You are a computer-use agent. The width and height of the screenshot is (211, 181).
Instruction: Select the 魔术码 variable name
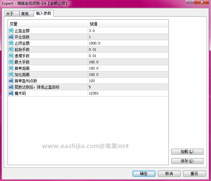[x=20, y=93]
